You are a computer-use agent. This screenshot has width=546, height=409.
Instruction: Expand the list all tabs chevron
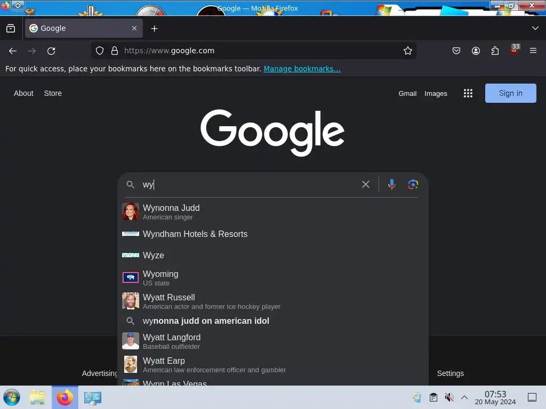click(x=535, y=28)
